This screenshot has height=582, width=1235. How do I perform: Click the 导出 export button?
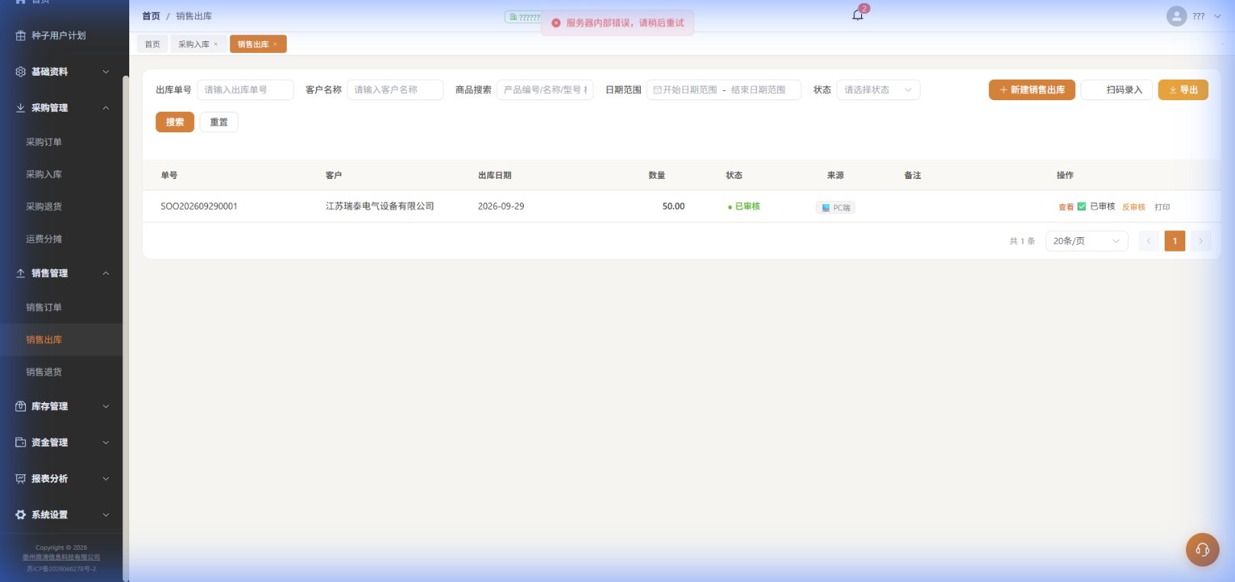click(x=1183, y=90)
